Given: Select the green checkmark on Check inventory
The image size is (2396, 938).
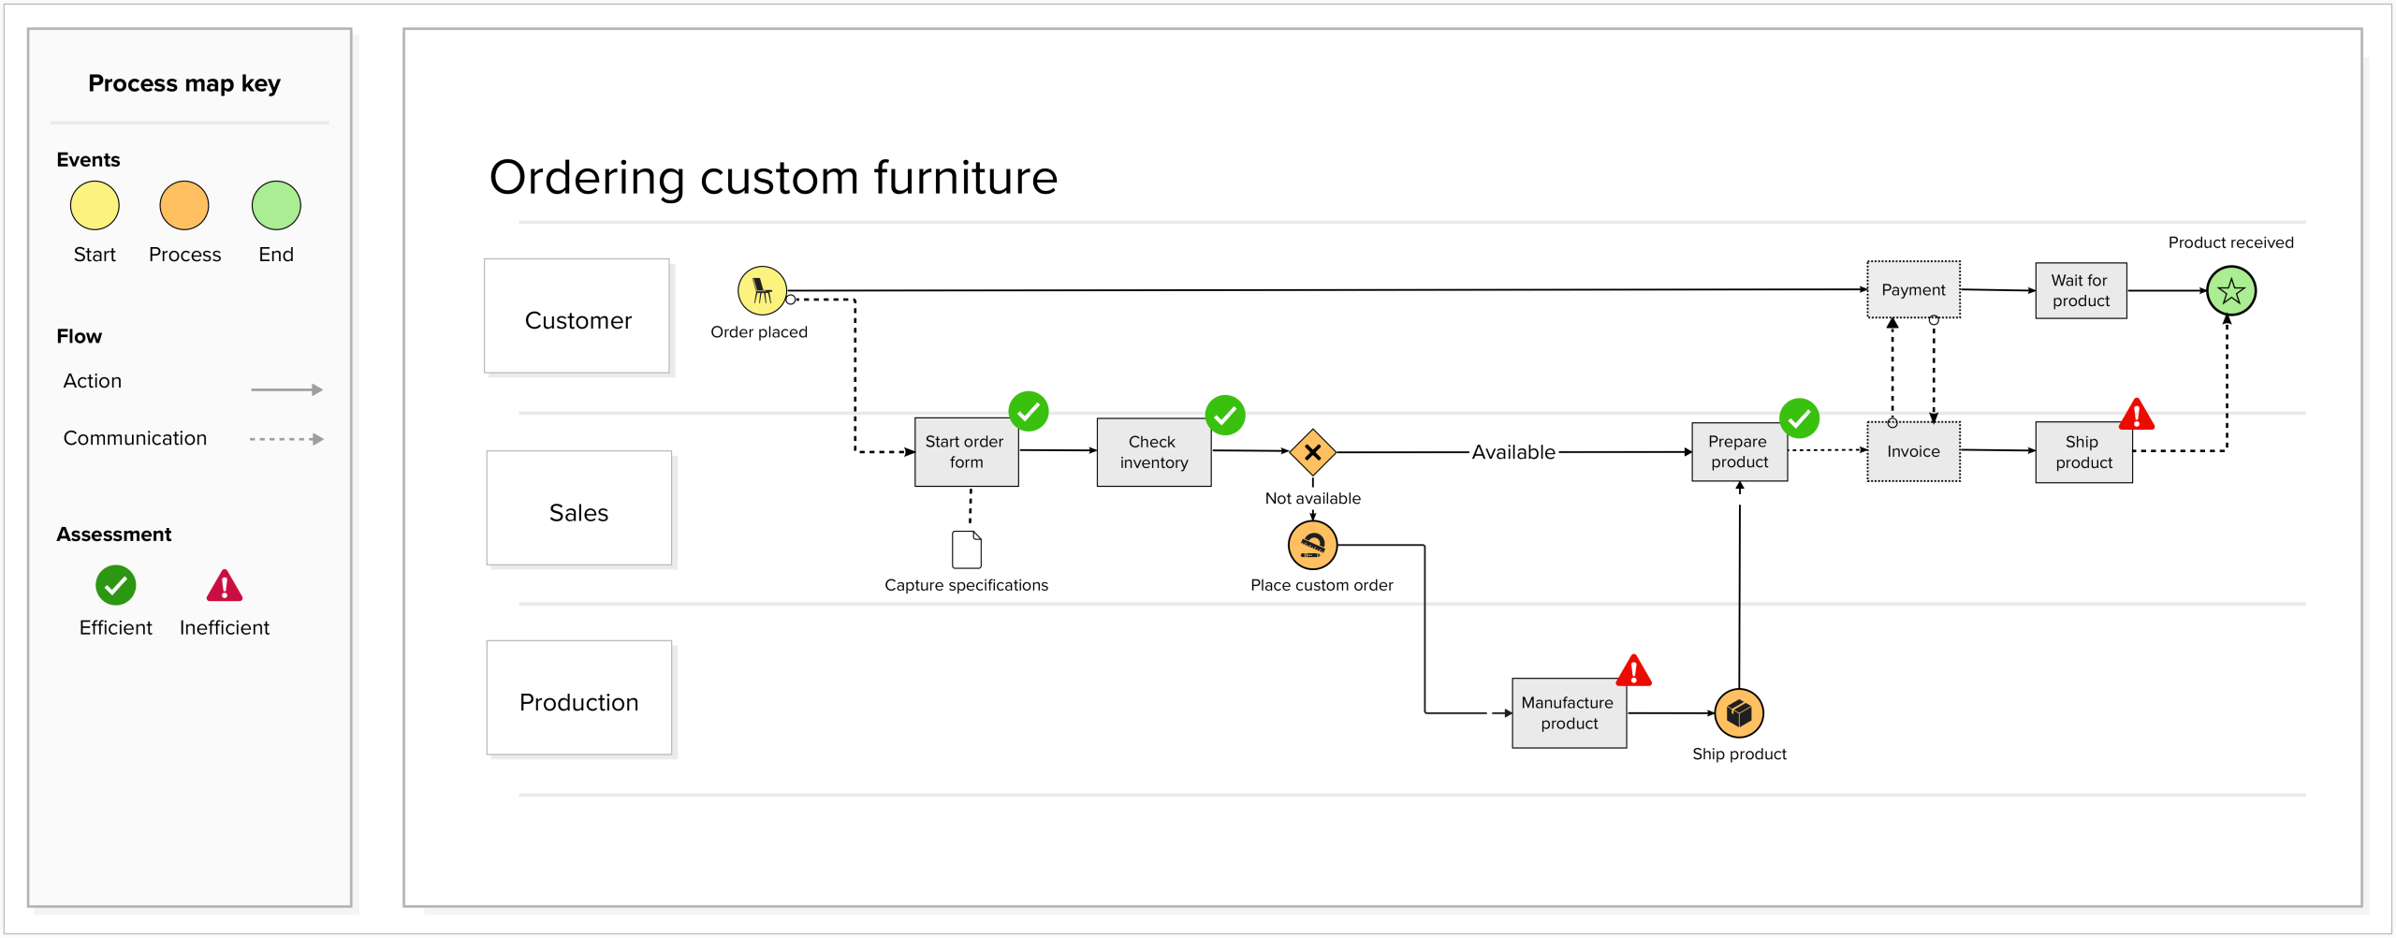Looking at the screenshot, I should tap(1225, 415).
